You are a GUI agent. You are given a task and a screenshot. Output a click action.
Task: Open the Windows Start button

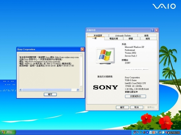pos(8,132)
